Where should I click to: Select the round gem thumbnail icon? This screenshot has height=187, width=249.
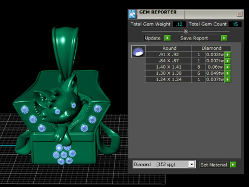tap(138, 51)
